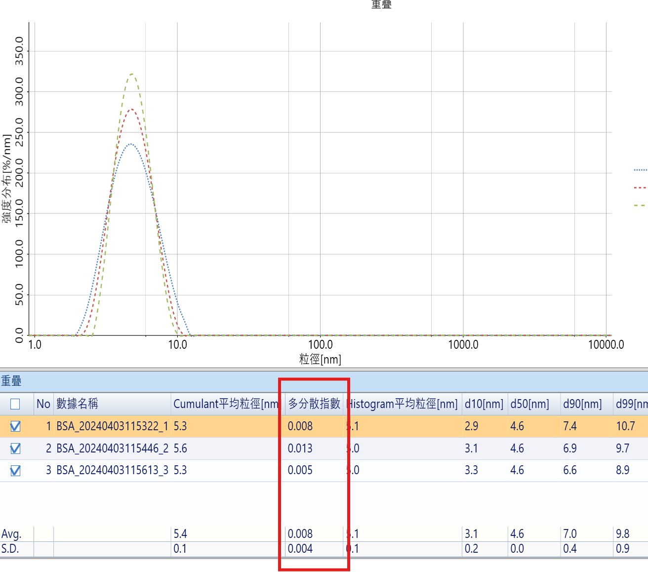
Task: Click the 0.013 polydispersity index cell
Action: click(x=300, y=449)
